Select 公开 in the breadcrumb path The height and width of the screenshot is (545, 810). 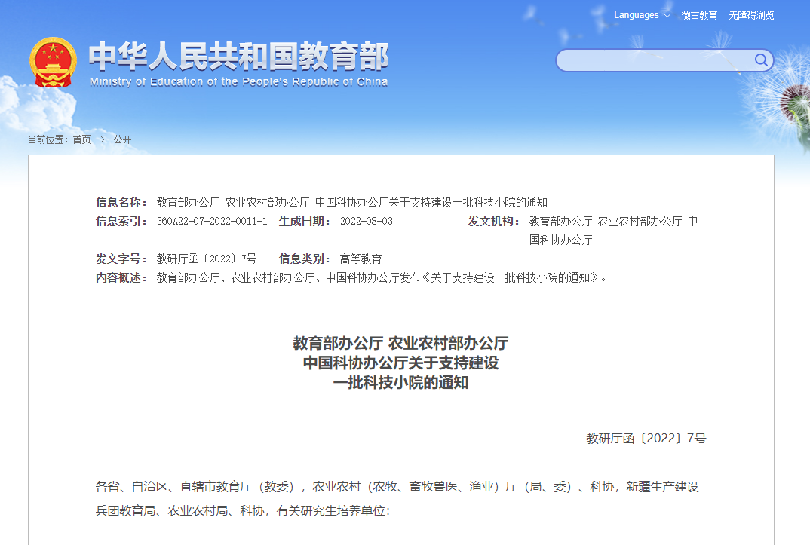[x=122, y=139]
